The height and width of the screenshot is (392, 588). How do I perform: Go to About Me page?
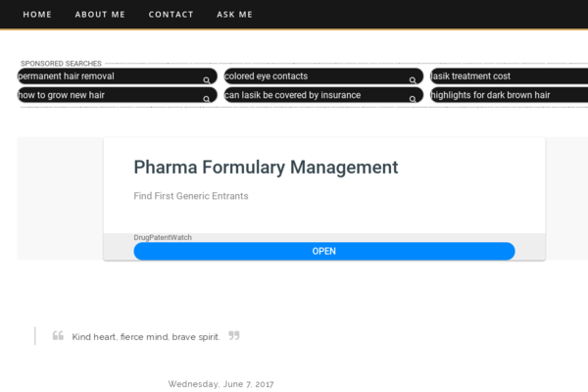pos(100,15)
